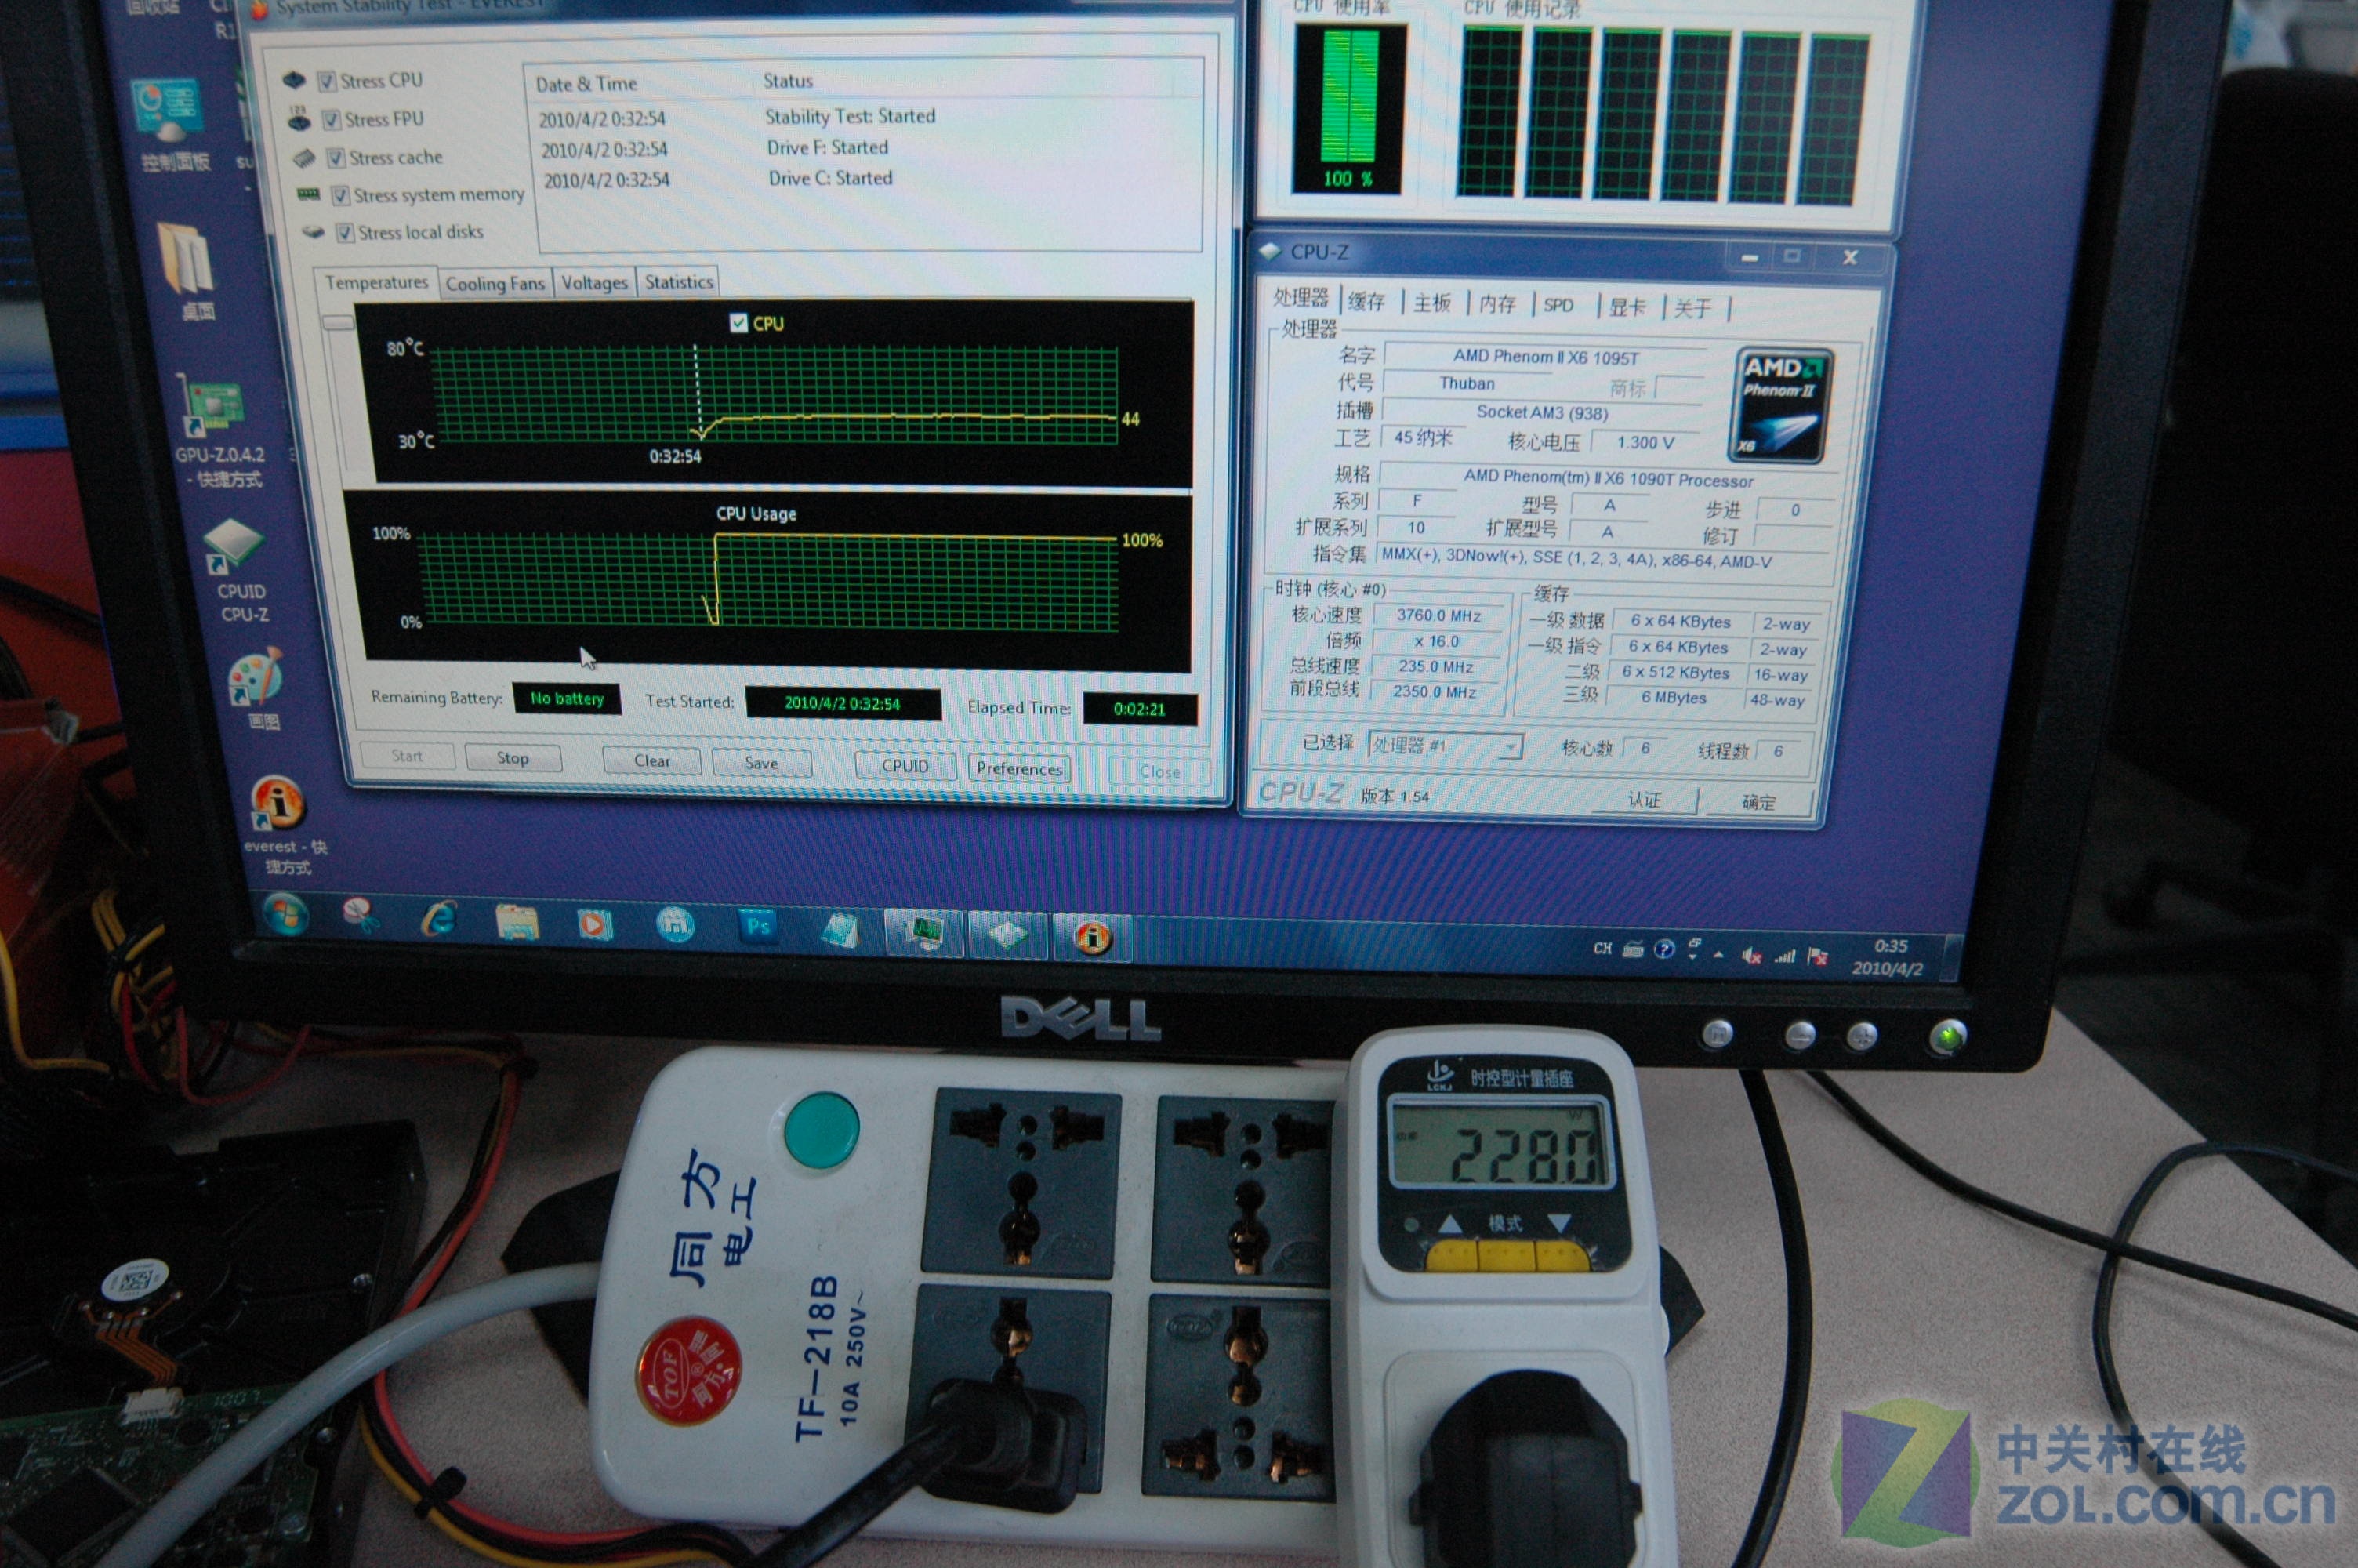
Task: Click the CH language indicator in tray
Action: 1602,949
